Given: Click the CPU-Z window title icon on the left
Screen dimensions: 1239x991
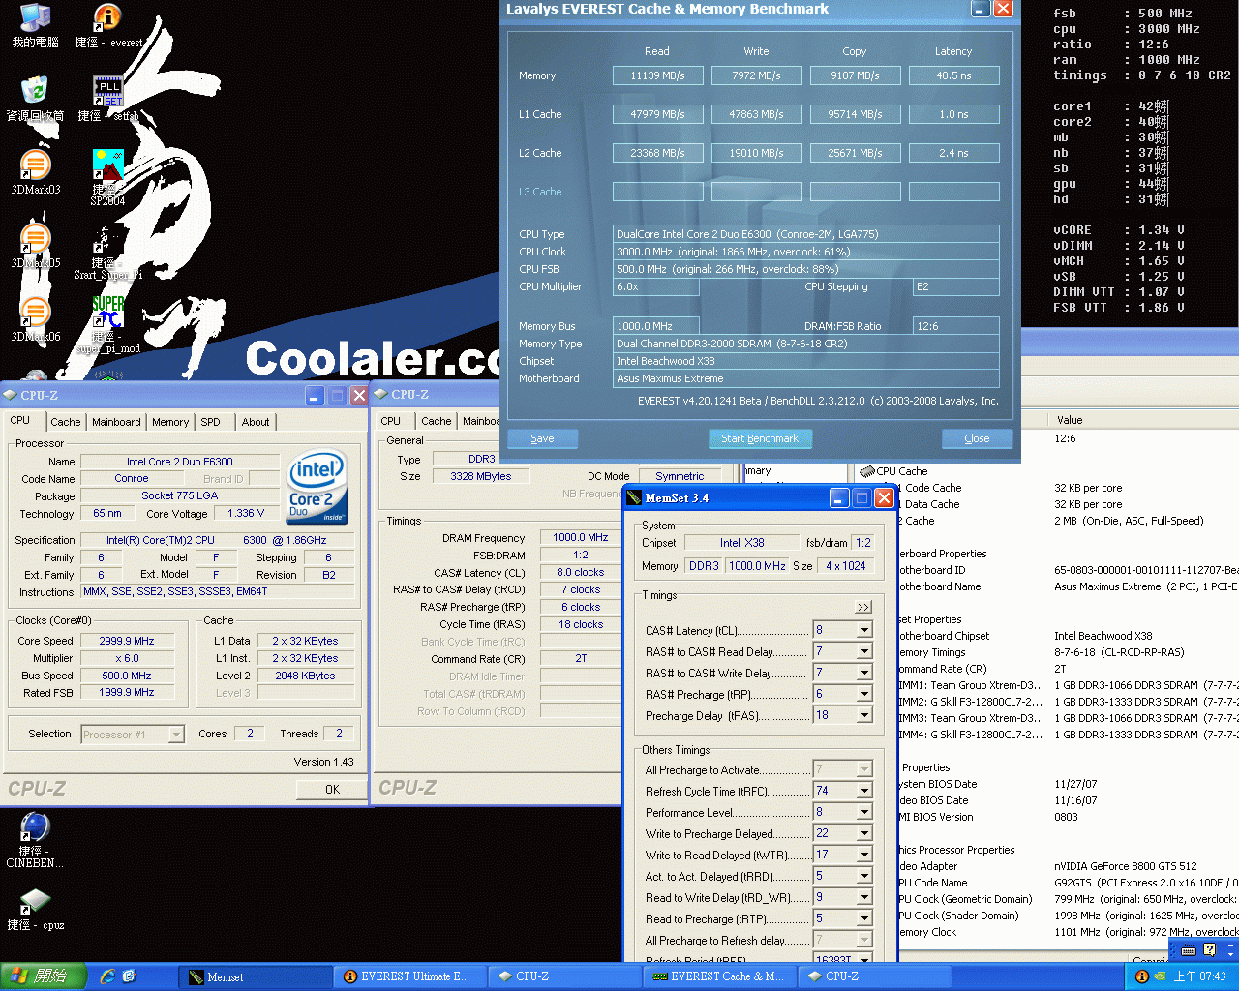Looking at the screenshot, I should 10,395.
